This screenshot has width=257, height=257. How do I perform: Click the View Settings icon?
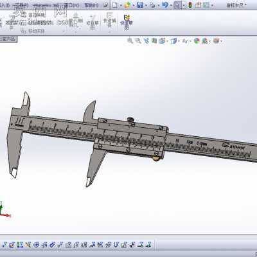coord(217,40)
